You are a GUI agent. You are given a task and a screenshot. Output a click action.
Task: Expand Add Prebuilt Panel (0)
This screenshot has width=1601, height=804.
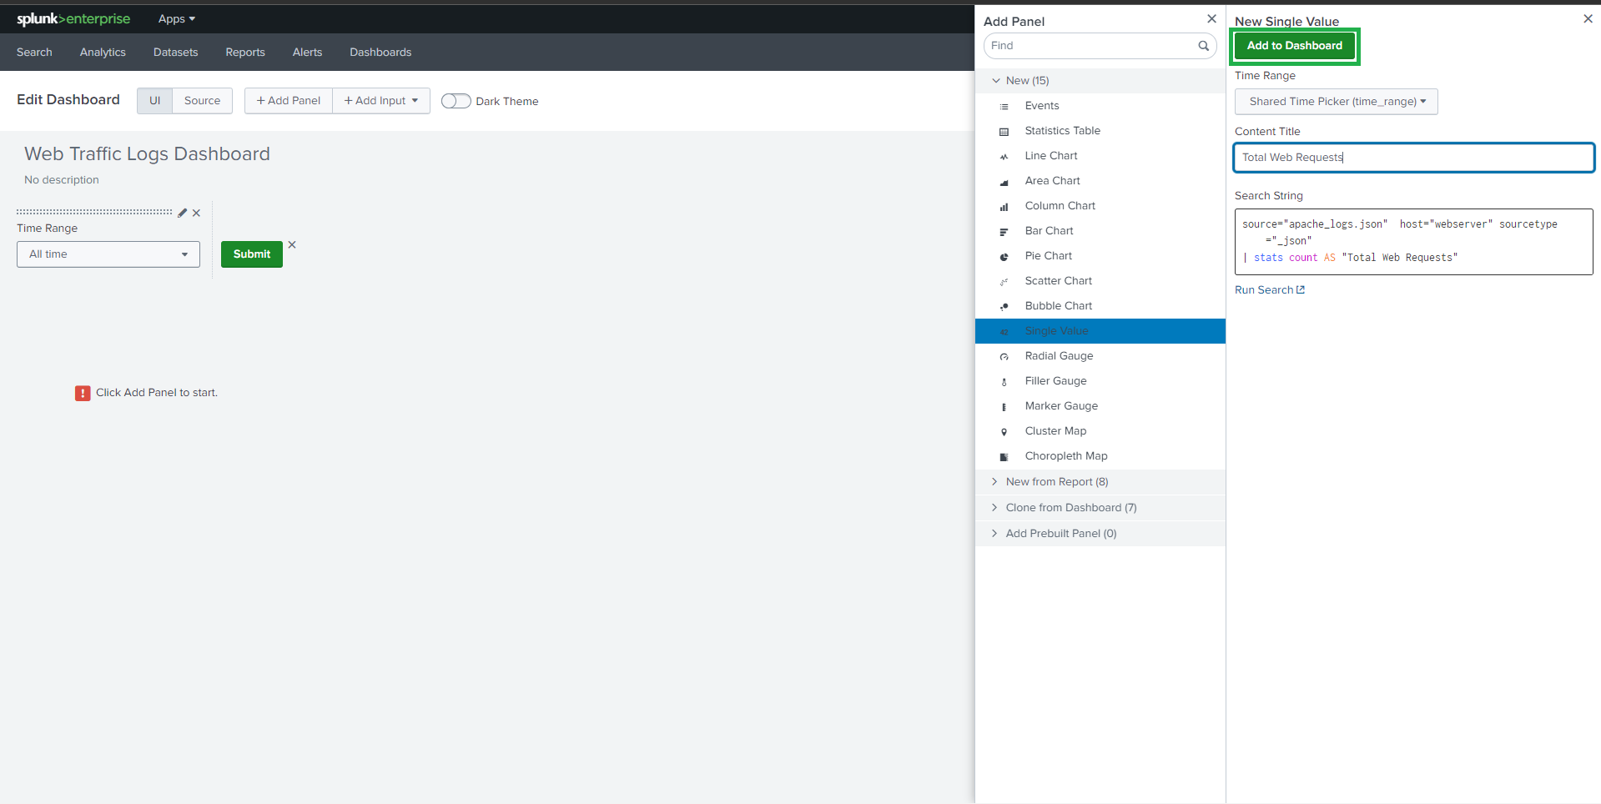click(1100, 534)
